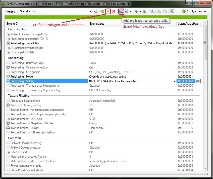Click gear icon beside Antialiasing - Gamma correction
The image size is (213, 179).
[8, 67]
